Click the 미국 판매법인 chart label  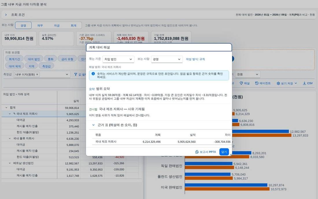[x=171, y=187]
